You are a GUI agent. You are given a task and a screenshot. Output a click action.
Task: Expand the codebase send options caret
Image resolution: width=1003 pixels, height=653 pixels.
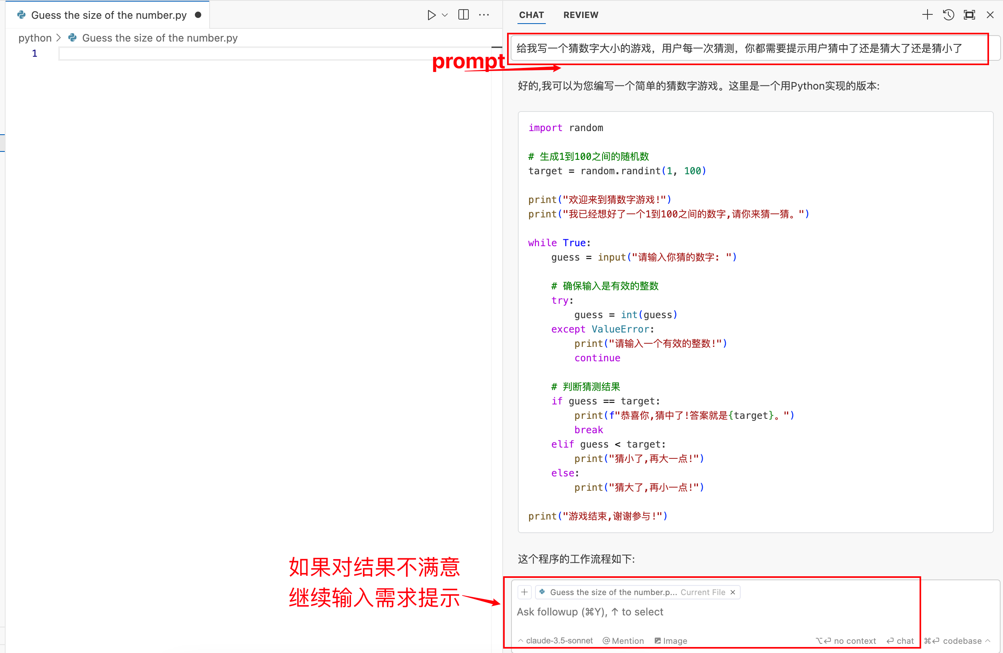(x=988, y=640)
